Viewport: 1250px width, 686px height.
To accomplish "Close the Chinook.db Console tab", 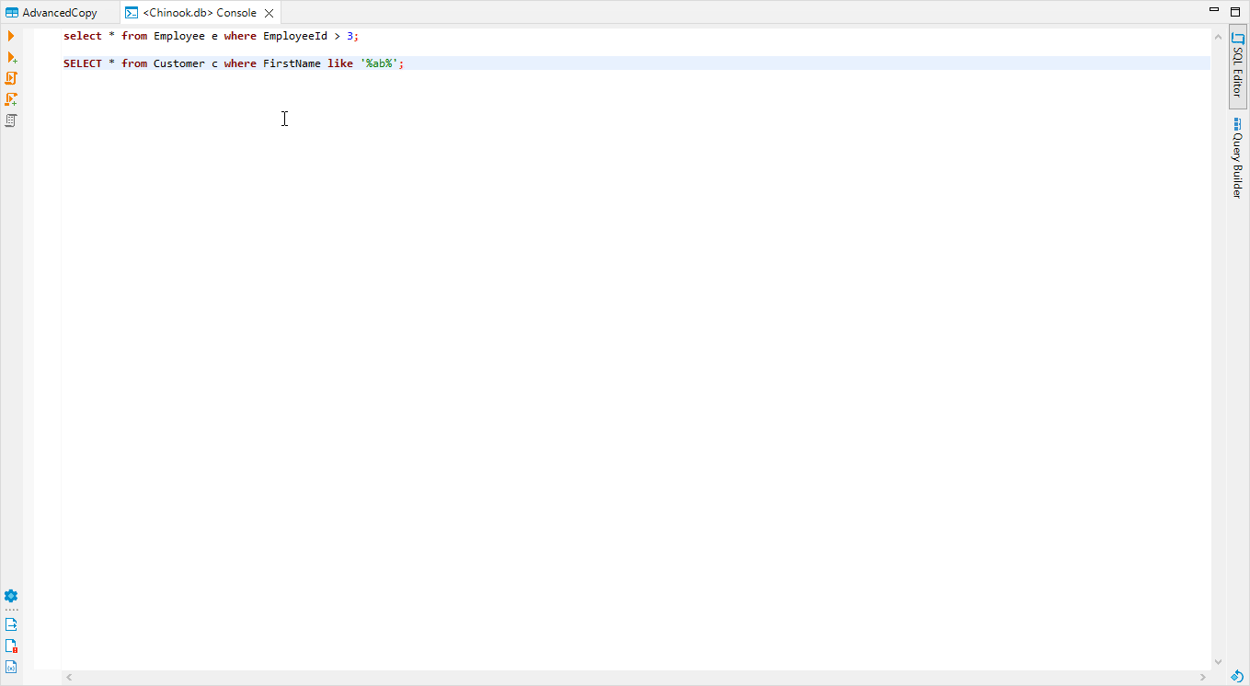I will pos(268,13).
